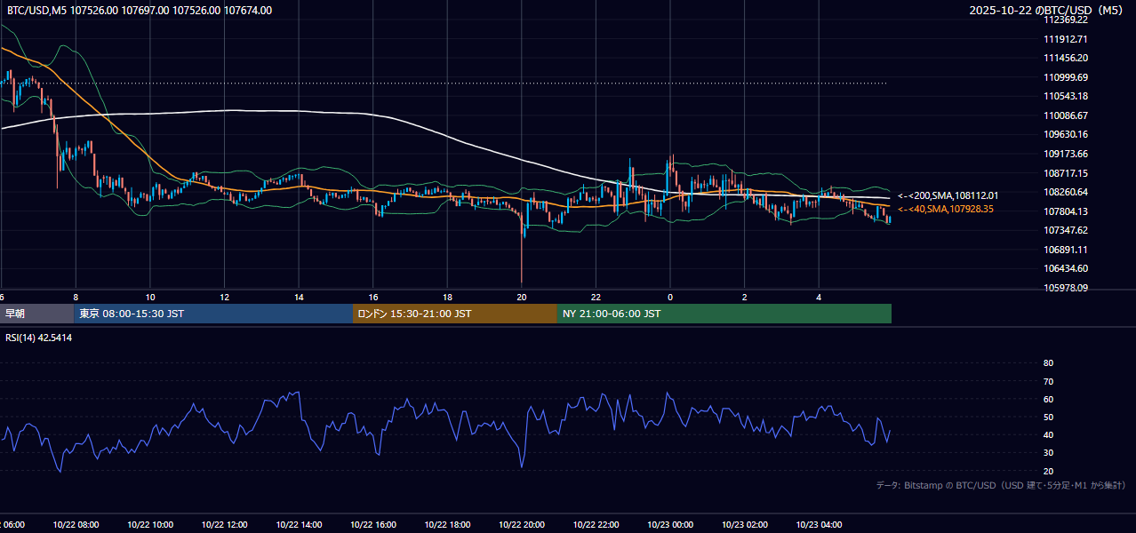Click the BTC/USD,M5 OHLC header text
The width and height of the screenshot is (1136, 533).
coord(140,11)
